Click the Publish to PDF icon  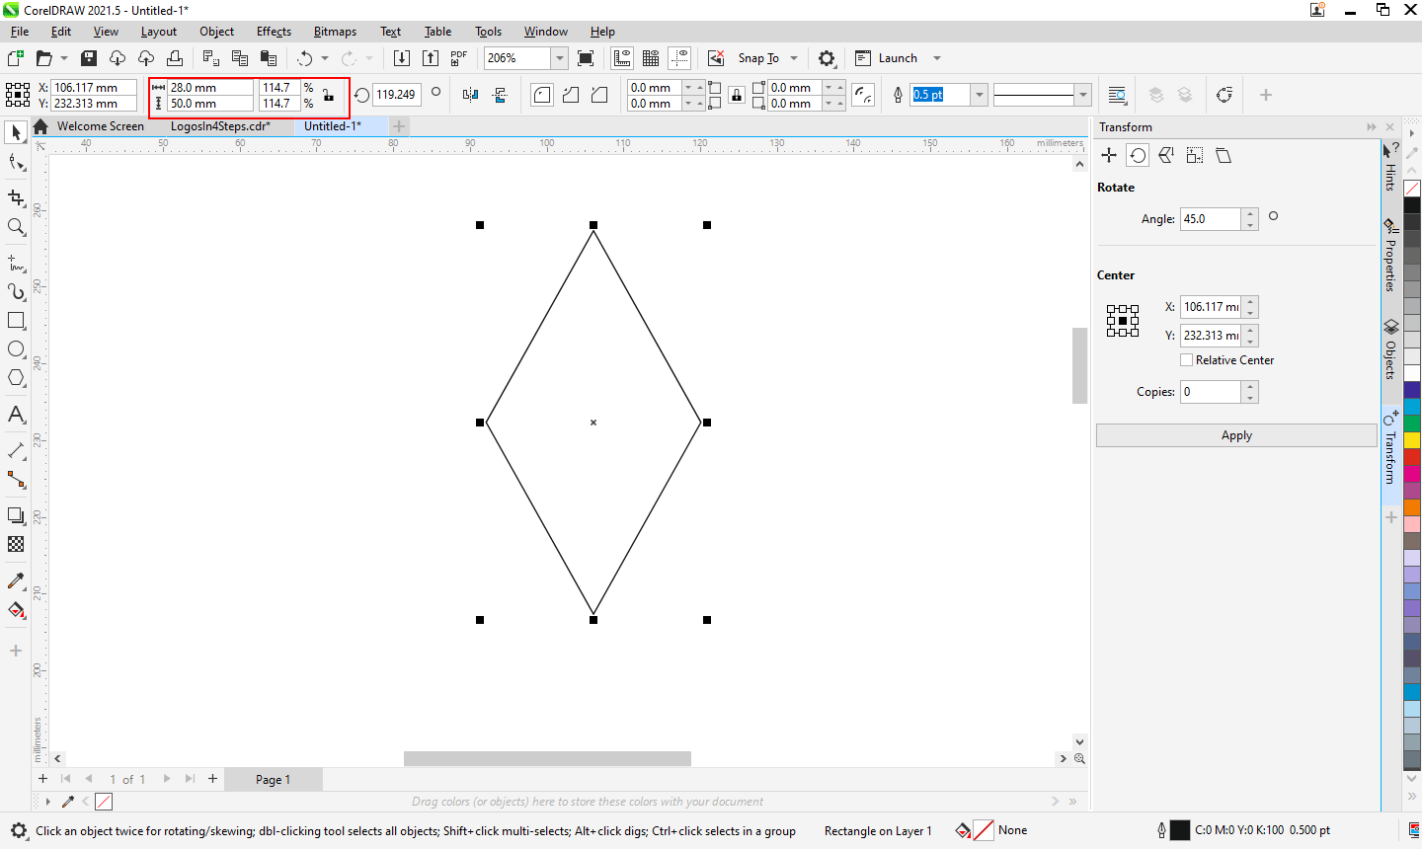point(459,58)
